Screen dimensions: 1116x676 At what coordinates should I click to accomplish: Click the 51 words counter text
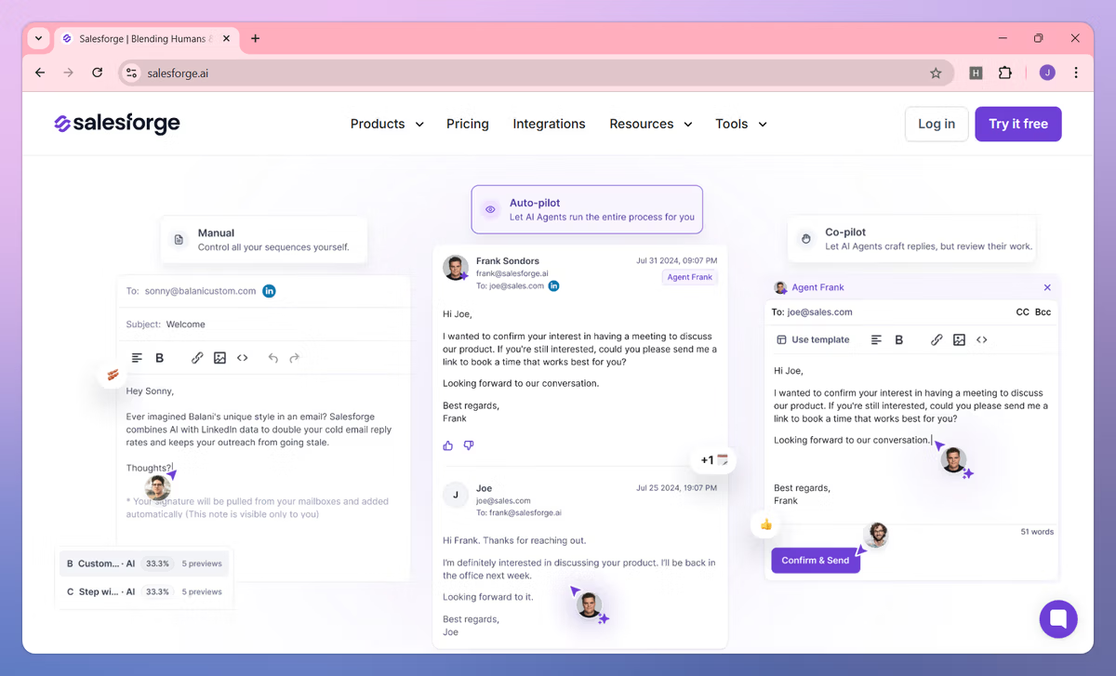click(1037, 532)
